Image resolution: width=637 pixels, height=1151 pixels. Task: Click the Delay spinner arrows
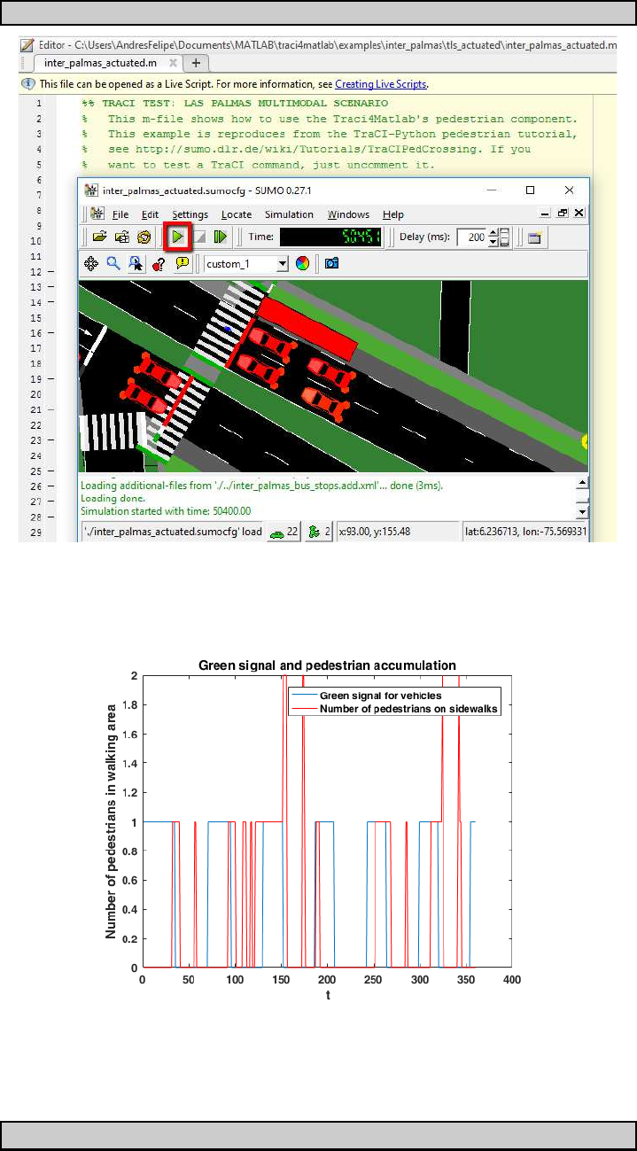[493, 237]
